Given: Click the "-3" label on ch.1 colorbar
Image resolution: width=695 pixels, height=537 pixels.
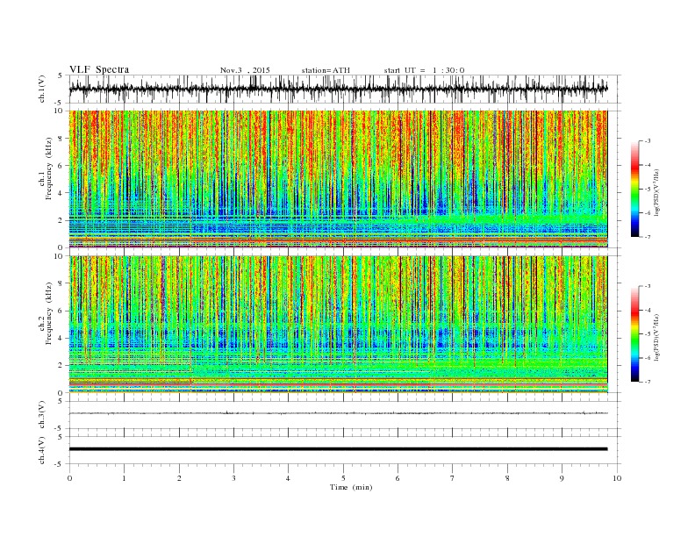Looking at the screenshot, I should (x=647, y=141).
